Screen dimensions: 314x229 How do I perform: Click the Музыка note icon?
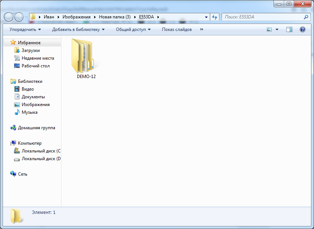coord(17,112)
